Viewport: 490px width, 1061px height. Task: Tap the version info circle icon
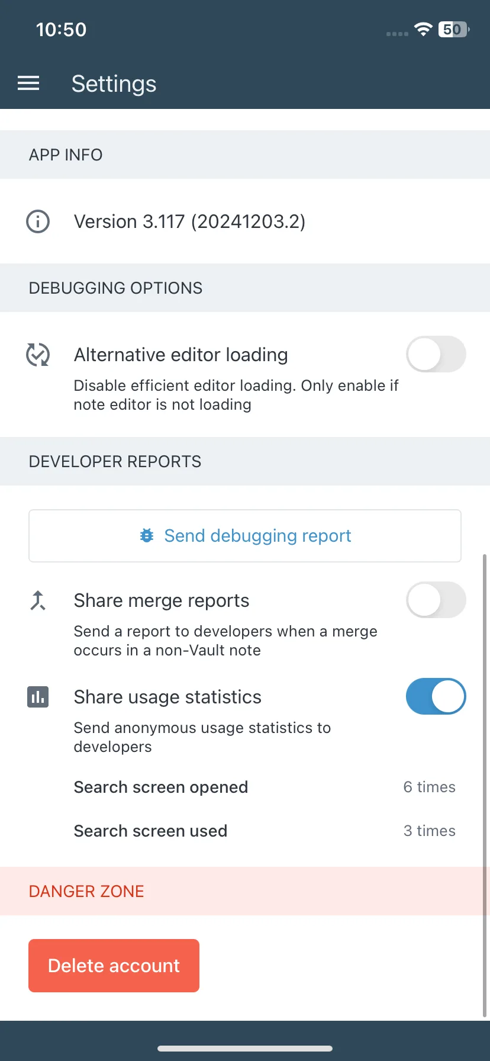pyautogui.click(x=38, y=221)
